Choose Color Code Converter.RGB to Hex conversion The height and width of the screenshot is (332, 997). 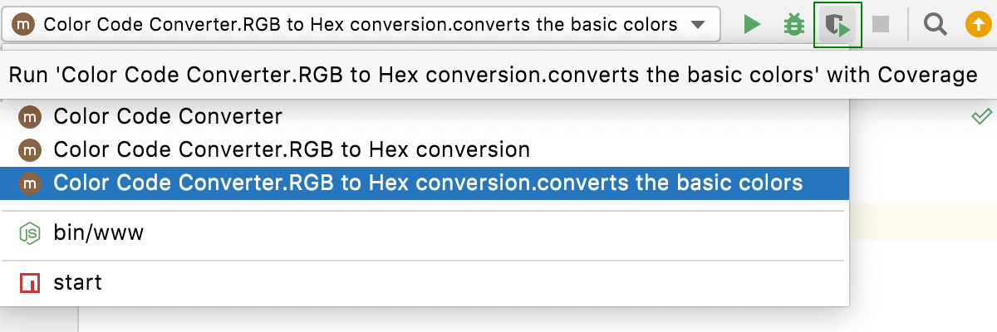click(292, 150)
